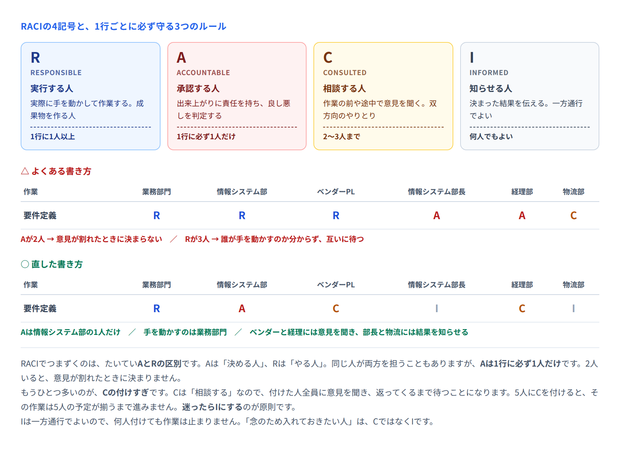Select the ACCOUNTABLE label in the A card
Viewport: 620px width, 450px height.
(x=203, y=73)
